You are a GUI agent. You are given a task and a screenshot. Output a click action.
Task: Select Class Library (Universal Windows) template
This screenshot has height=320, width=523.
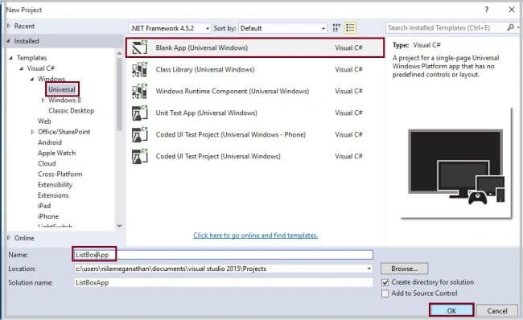click(x=255, y=69)
